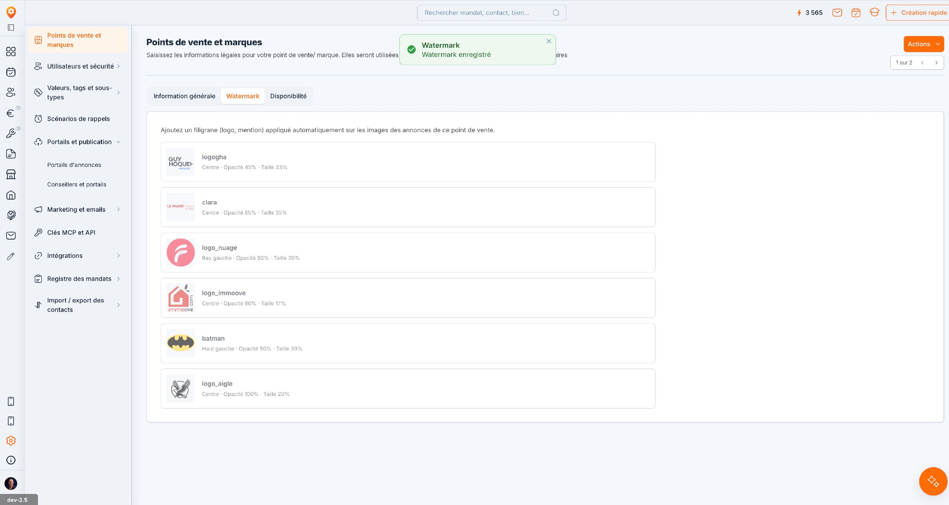
Task: Expand the Intégrations submenu
Action: 78,256
